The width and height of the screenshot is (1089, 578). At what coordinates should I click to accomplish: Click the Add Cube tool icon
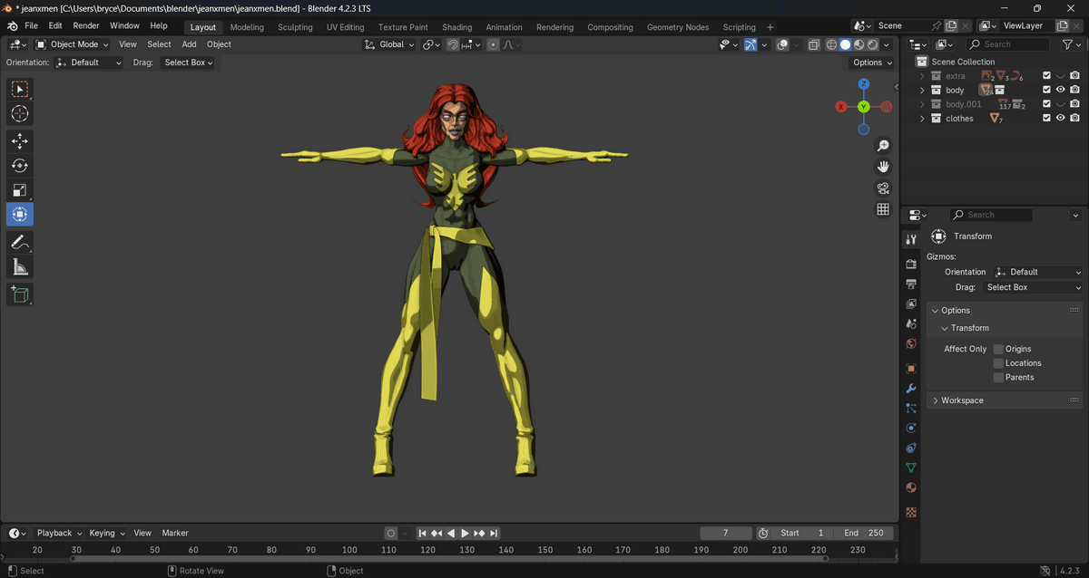20,294
